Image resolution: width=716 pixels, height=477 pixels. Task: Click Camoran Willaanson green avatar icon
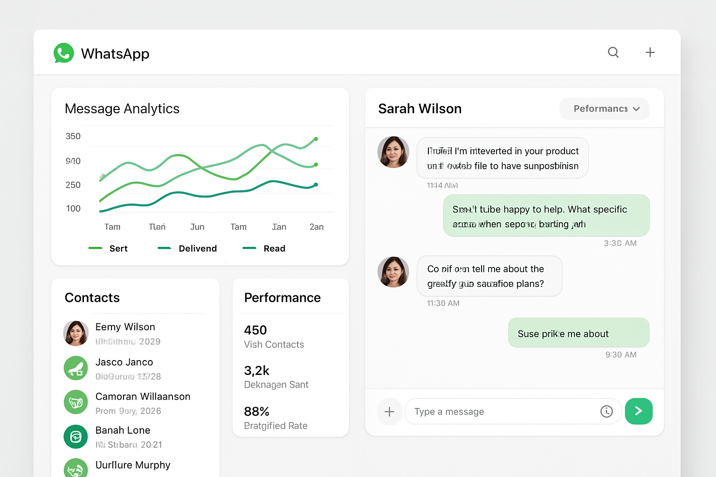[76, 402]
